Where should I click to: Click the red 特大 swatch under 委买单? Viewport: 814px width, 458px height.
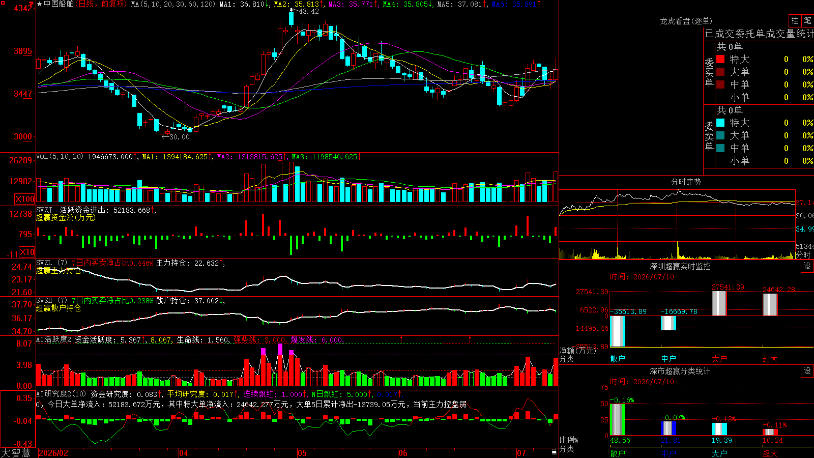pos(720,59)
